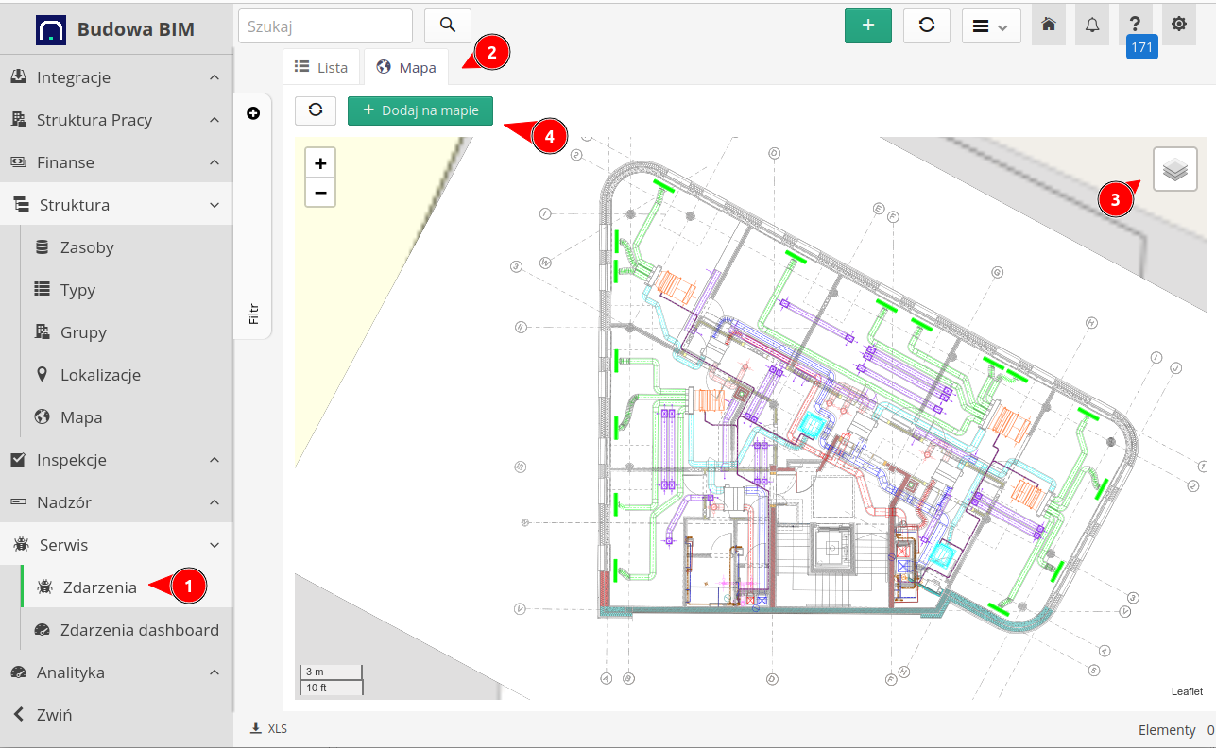Viewport: 1216px width, 748px height.
Task: Click the search magnifier button
Action: 448,25
